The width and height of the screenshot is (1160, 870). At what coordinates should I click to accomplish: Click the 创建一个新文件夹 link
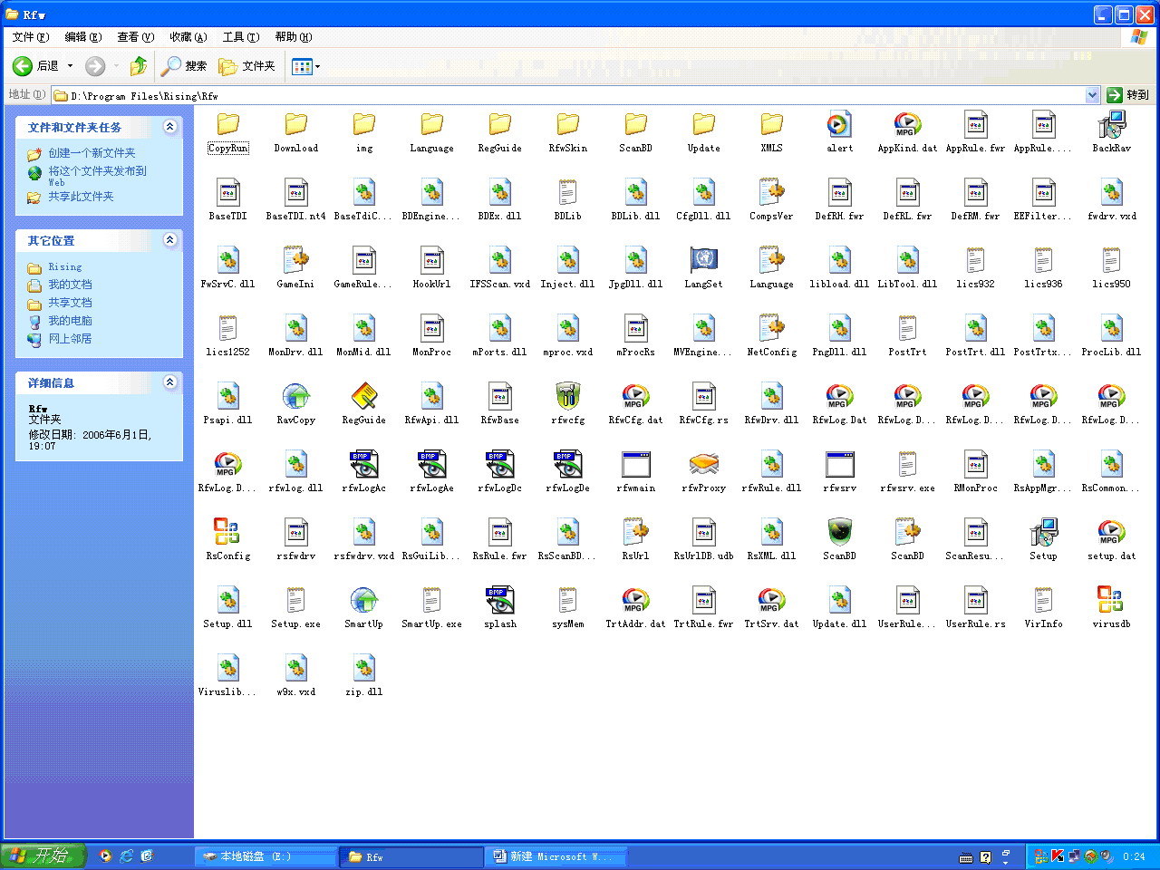tap(92, 153)
